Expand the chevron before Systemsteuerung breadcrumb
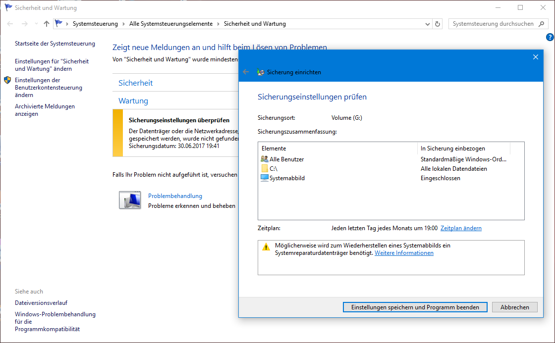The width and height of the screenshot is (555, 343). (x=67, y=24)
